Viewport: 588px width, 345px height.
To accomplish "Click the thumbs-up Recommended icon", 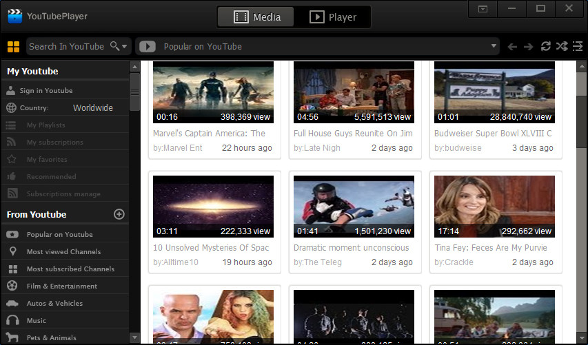I will pos(11,176).
